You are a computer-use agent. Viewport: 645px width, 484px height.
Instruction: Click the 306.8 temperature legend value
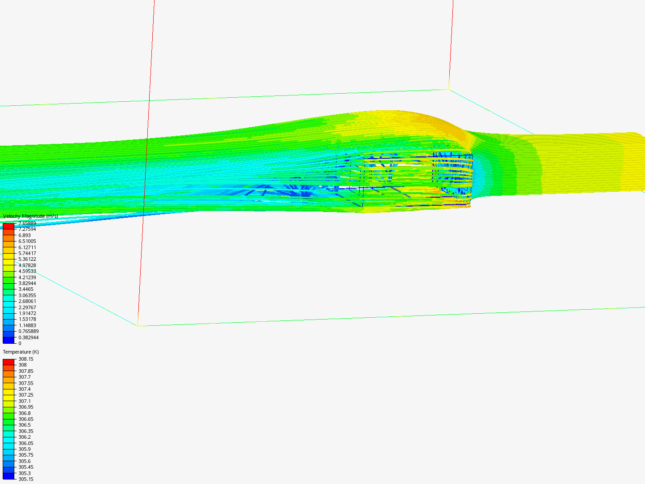click(24, 414)
